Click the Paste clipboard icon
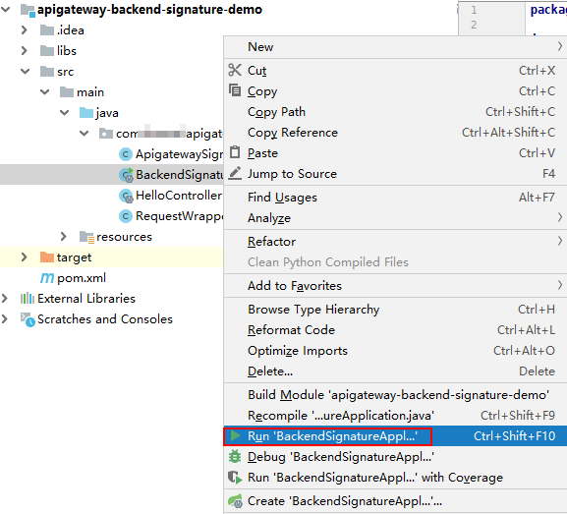567x514 pixels. [x=235, y=152]
